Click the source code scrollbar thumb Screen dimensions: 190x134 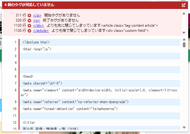point(184,45)
